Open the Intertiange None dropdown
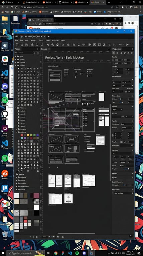Image resolution: width=143 pixels, height=256 pixels. coord(127,124)
